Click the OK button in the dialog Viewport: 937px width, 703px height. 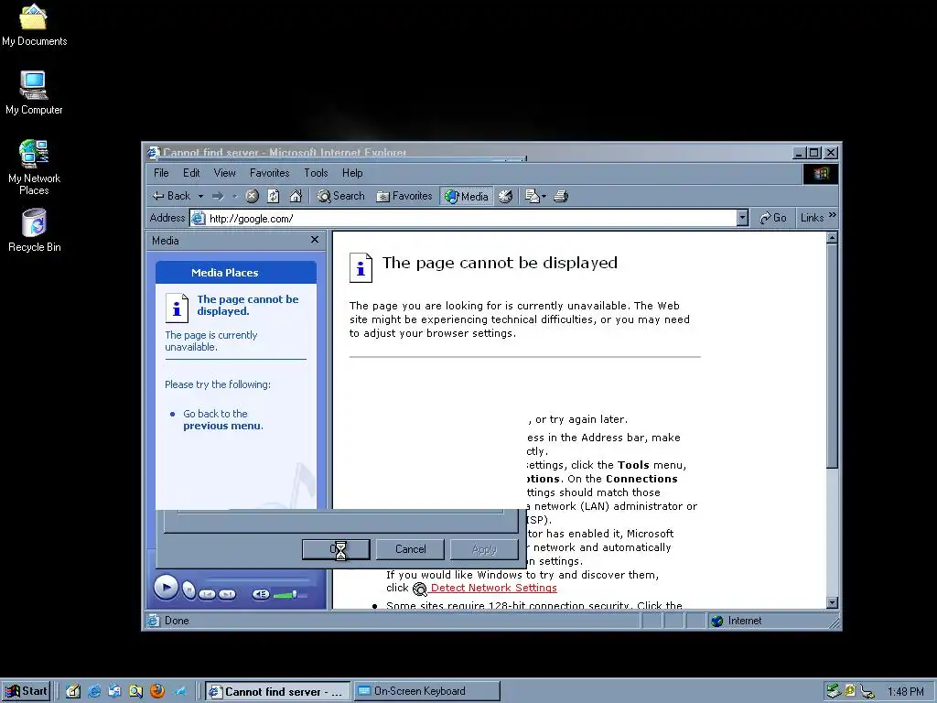coord(336,549)
